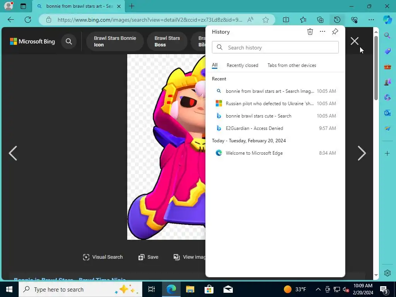Viewport: 396px width, 297px height.
Task: Click the Type here to search box
Action: pyautogui.click(x=80, y=289)
